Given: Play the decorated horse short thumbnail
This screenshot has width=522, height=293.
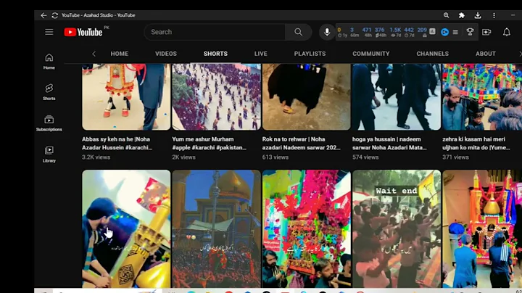Looking at the screenshot, I should point(126,96).
